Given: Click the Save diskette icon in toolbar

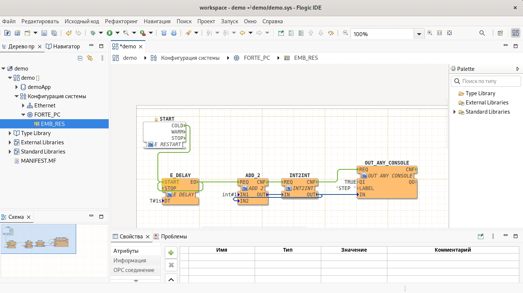Looking at the screenshot, I should pos(44,33).
